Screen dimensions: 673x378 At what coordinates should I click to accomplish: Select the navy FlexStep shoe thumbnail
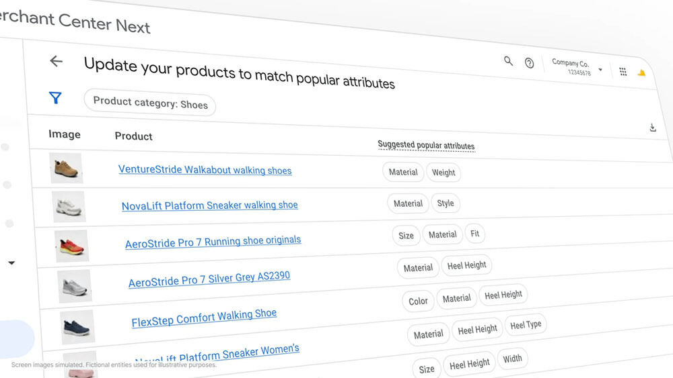click(77, 328)
